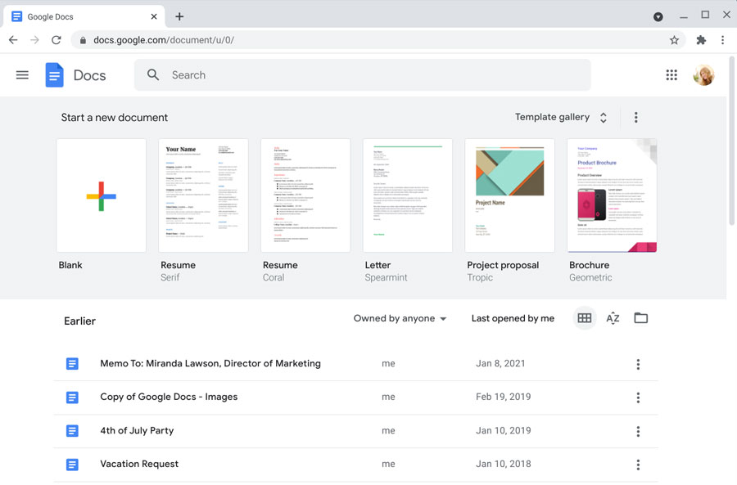Open the Google apps launcher
The width and height of the screenshot is (737, 485).
[671, 74]
